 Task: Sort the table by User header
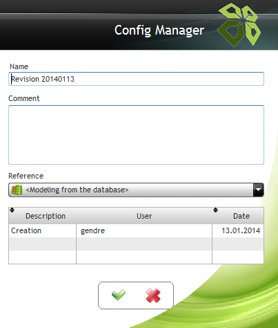tap(144, 216)
